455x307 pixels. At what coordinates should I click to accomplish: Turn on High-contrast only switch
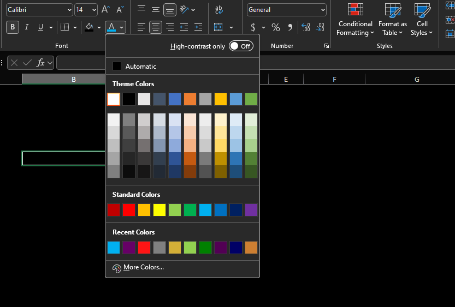[240, 46]
